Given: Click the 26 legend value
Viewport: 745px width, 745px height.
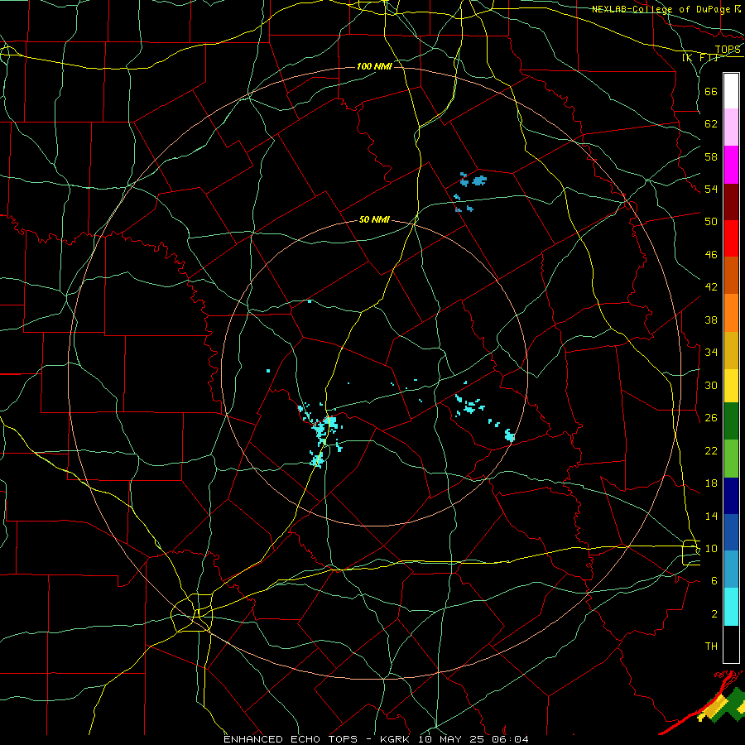Looking at the screenshot, I should (711, 418).
